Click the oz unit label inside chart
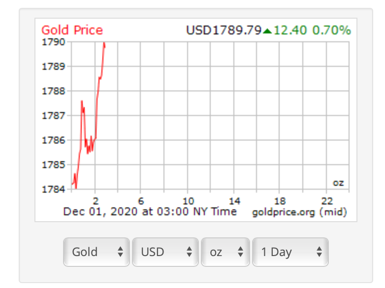Viewport: 385px width, 288px height. pyautogui.click(x=338, y=183)
